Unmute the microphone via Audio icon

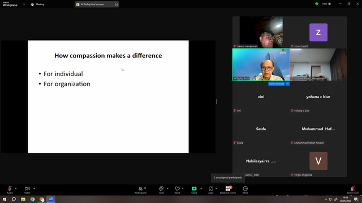[x=10, y=189]
